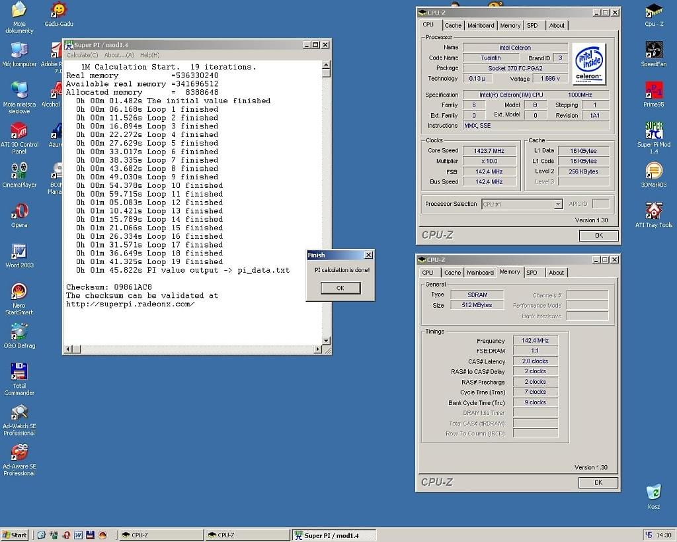The image size is (677, 542).
Task: Launch ATI 3D Control Panel icon
Action: tap(19, 138)
